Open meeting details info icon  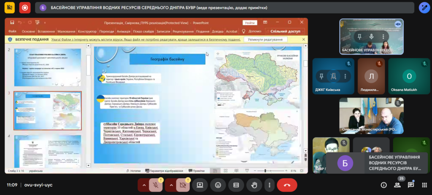(x=383, y=185)
